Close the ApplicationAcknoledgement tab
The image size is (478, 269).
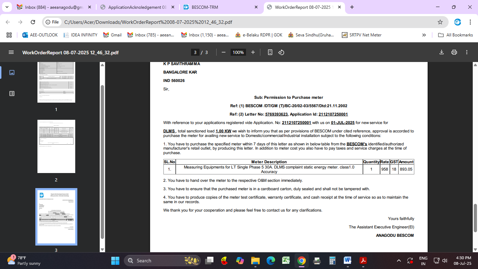pyautogui.click(x=173, y=7)
